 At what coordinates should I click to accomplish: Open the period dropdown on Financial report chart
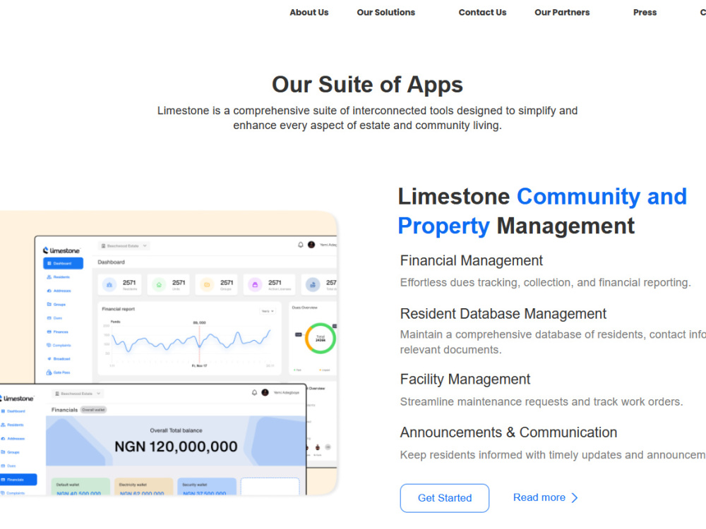click(268, 311)
